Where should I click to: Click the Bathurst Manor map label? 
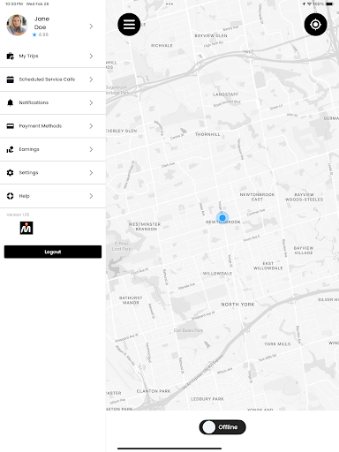[x=131, y=300]
